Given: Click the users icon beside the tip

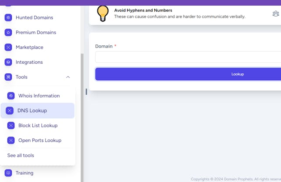Looking at the screenshot, I should pos(275,14).
